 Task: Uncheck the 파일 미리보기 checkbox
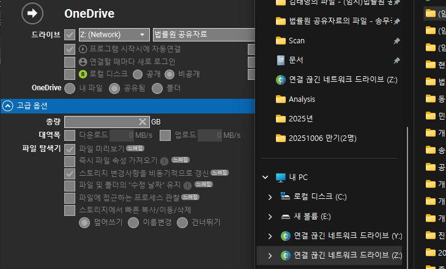[70, 148]
